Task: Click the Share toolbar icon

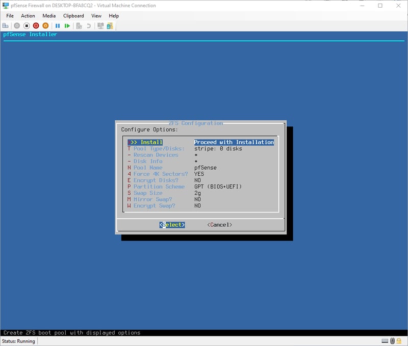Action: pyautogui.click(x=110, y=25)
